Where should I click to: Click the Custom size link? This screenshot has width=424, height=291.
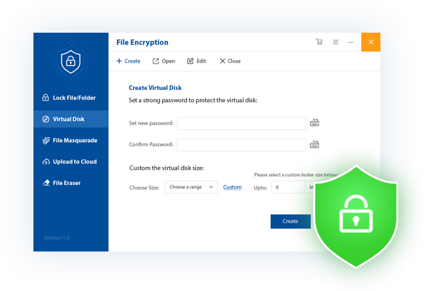coord(232,188)
